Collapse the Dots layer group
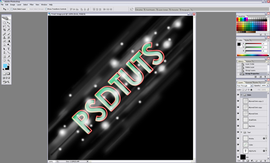Viewport: 270px width, 163px height. click(x=241, y=95)
